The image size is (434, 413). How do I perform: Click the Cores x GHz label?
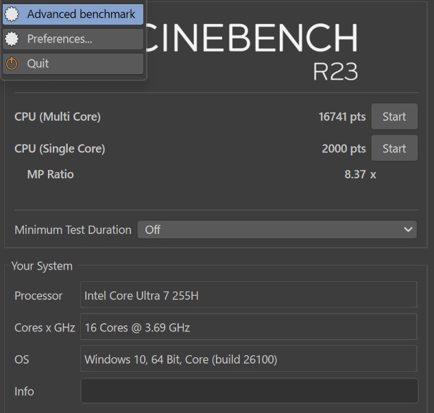point(45,328)
